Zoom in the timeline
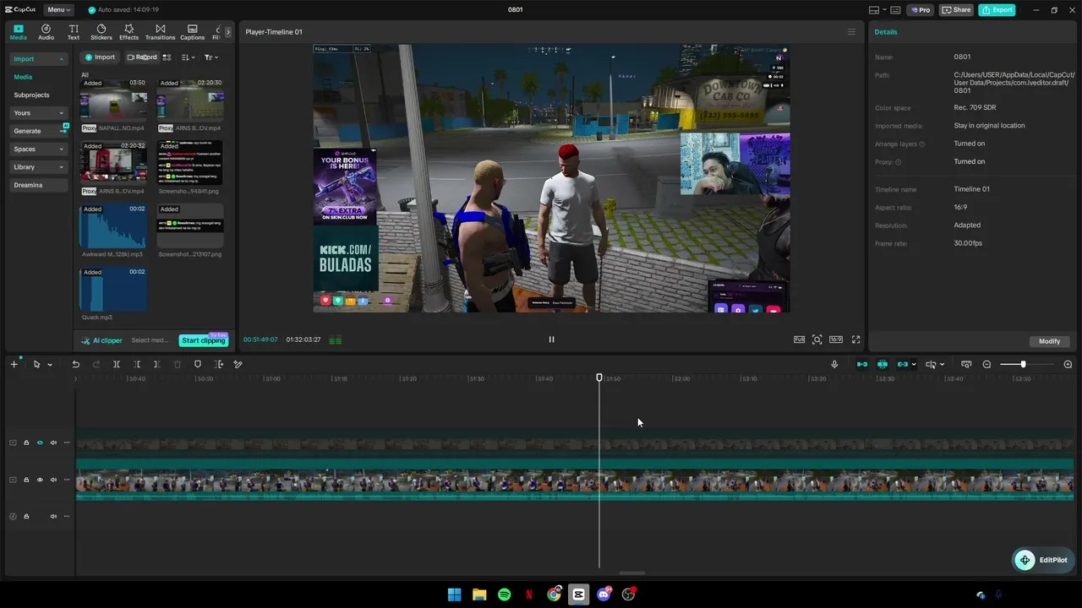This screenshot has height=608, width=1082. [x=1068, y=364]
